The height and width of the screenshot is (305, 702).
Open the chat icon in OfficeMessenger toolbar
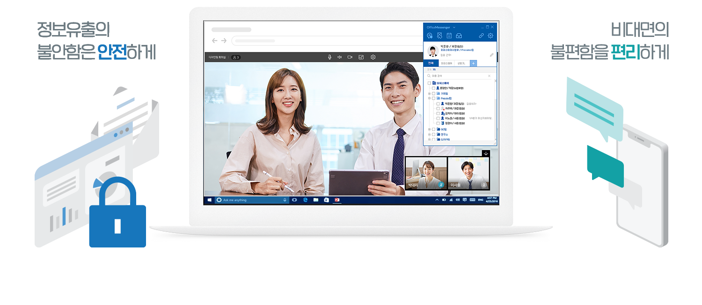(x=430, y=36)
